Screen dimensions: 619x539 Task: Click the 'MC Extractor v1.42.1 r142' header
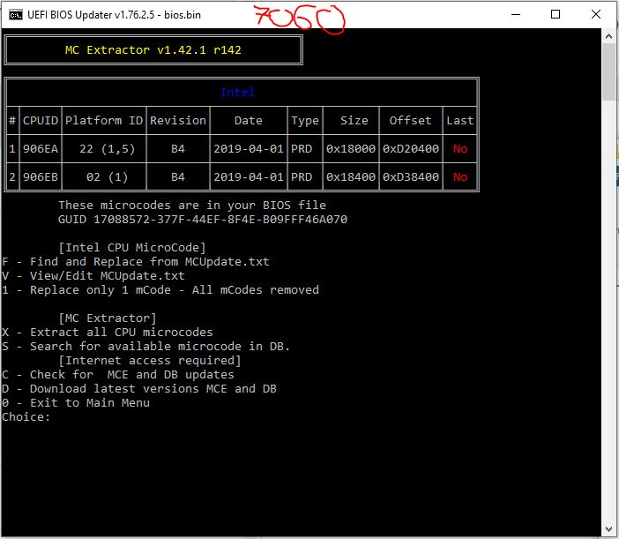coord(153,50)
